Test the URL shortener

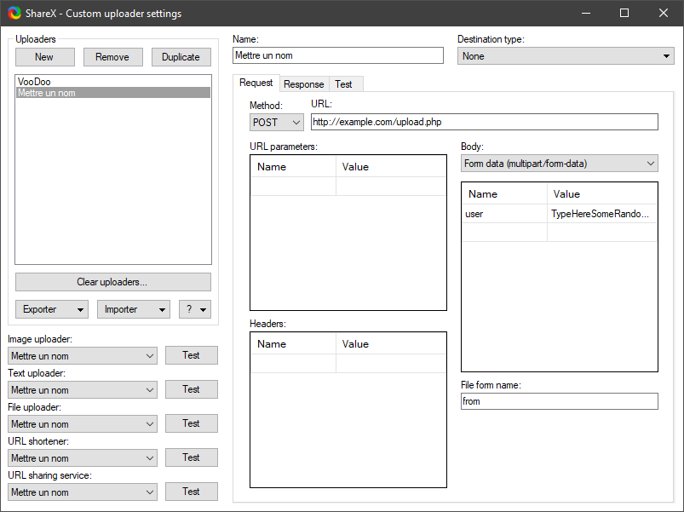click(192, 457)
